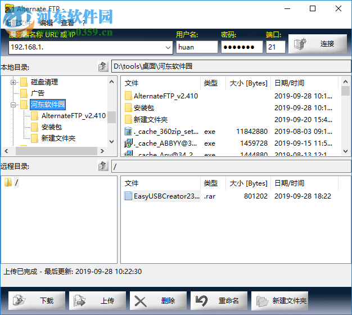Sort local files by 大小 [Bytes] column
352x315 pixels.
[249, 83]
